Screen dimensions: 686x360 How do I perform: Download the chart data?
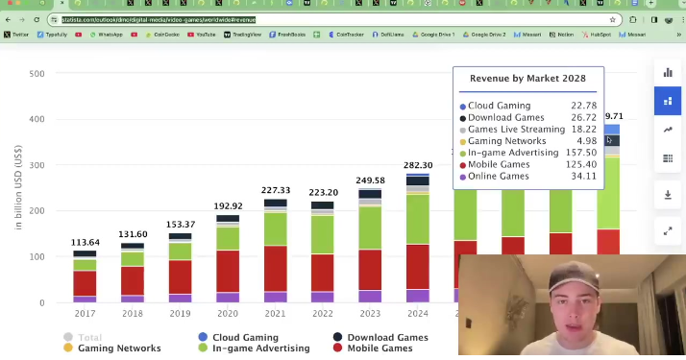coord(668,195)
